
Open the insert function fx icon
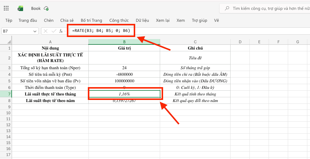tap(61, 31)
